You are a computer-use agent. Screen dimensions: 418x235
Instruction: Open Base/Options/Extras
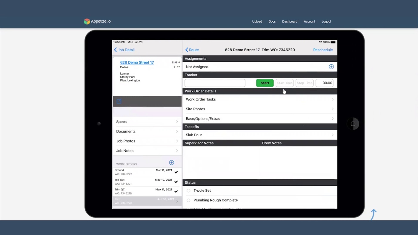coord(260,119)
